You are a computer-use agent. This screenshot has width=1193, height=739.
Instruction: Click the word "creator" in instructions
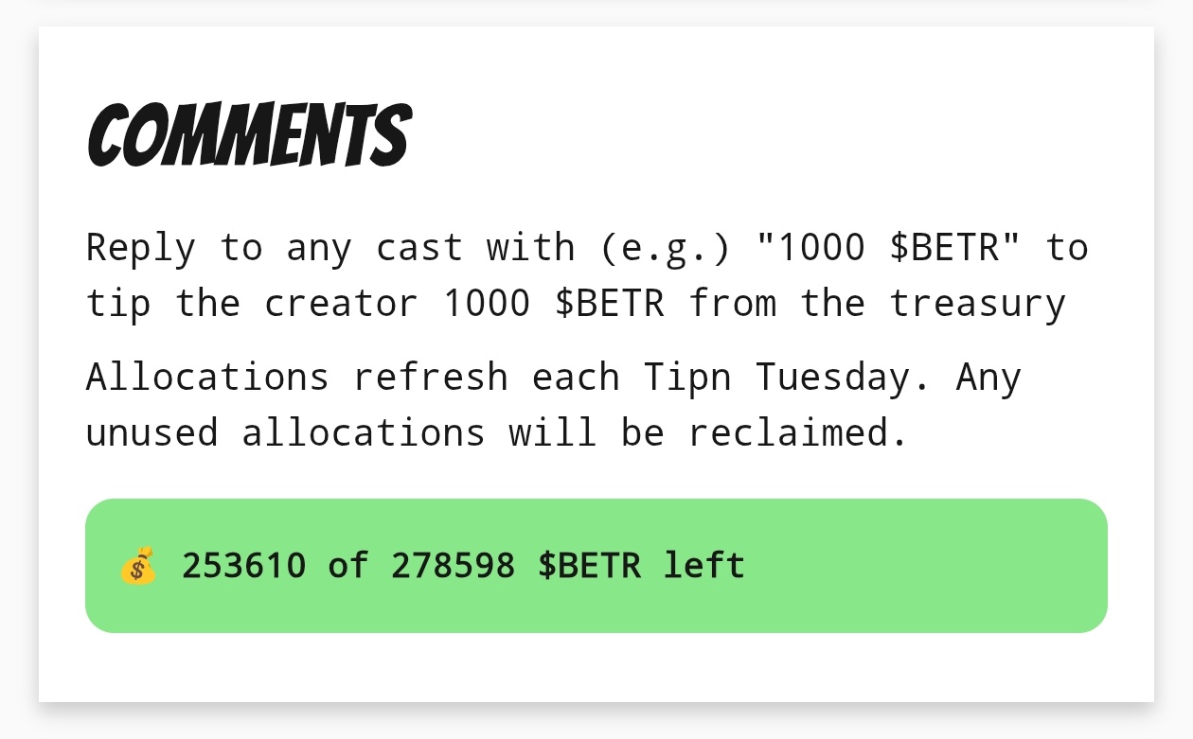pos(341,303)
